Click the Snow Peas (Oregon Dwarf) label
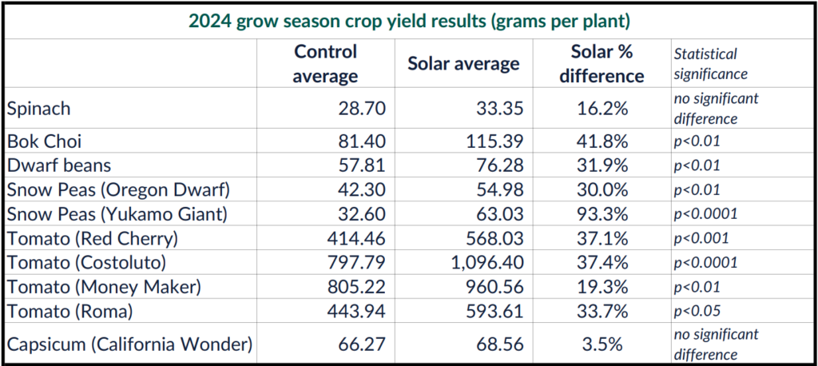The image size is (818, 366). tap(117, 189)
